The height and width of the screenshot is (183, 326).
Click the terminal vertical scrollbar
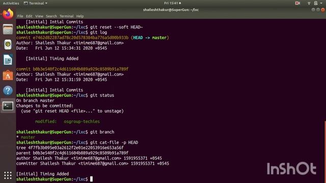tap(325, 151)
